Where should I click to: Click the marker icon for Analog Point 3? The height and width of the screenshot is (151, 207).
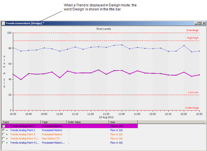[x=7, y=134]
